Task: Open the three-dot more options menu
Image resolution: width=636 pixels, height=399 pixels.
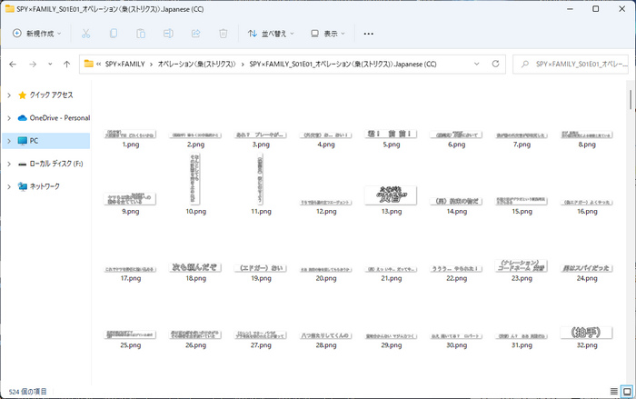Action: pos(368,34)
